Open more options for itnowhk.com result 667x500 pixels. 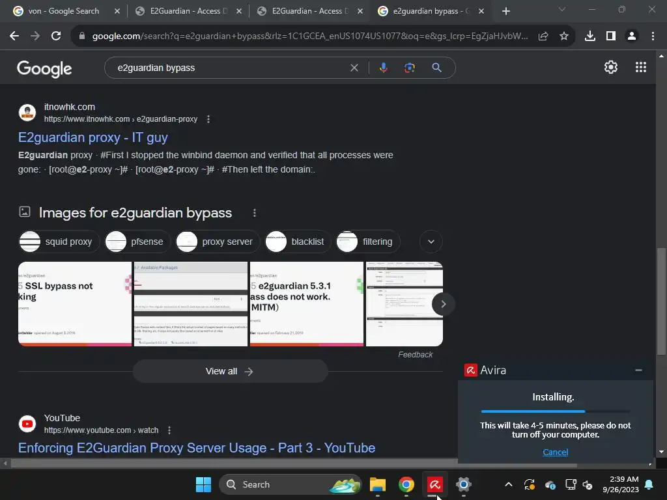(208, 120)
